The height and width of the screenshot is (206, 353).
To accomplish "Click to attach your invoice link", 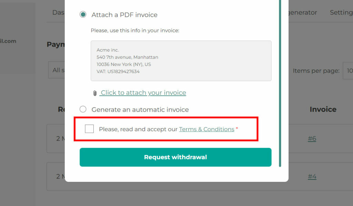I will tap(143, 93).
